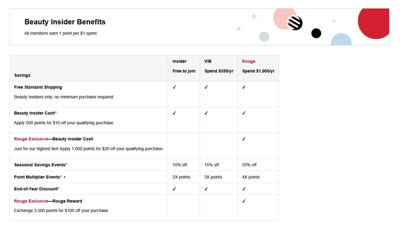This screenshot has height=226, width=405.
Task: Click Rouge checkmark for Rouge Reward row
Action: coord(244,201)
